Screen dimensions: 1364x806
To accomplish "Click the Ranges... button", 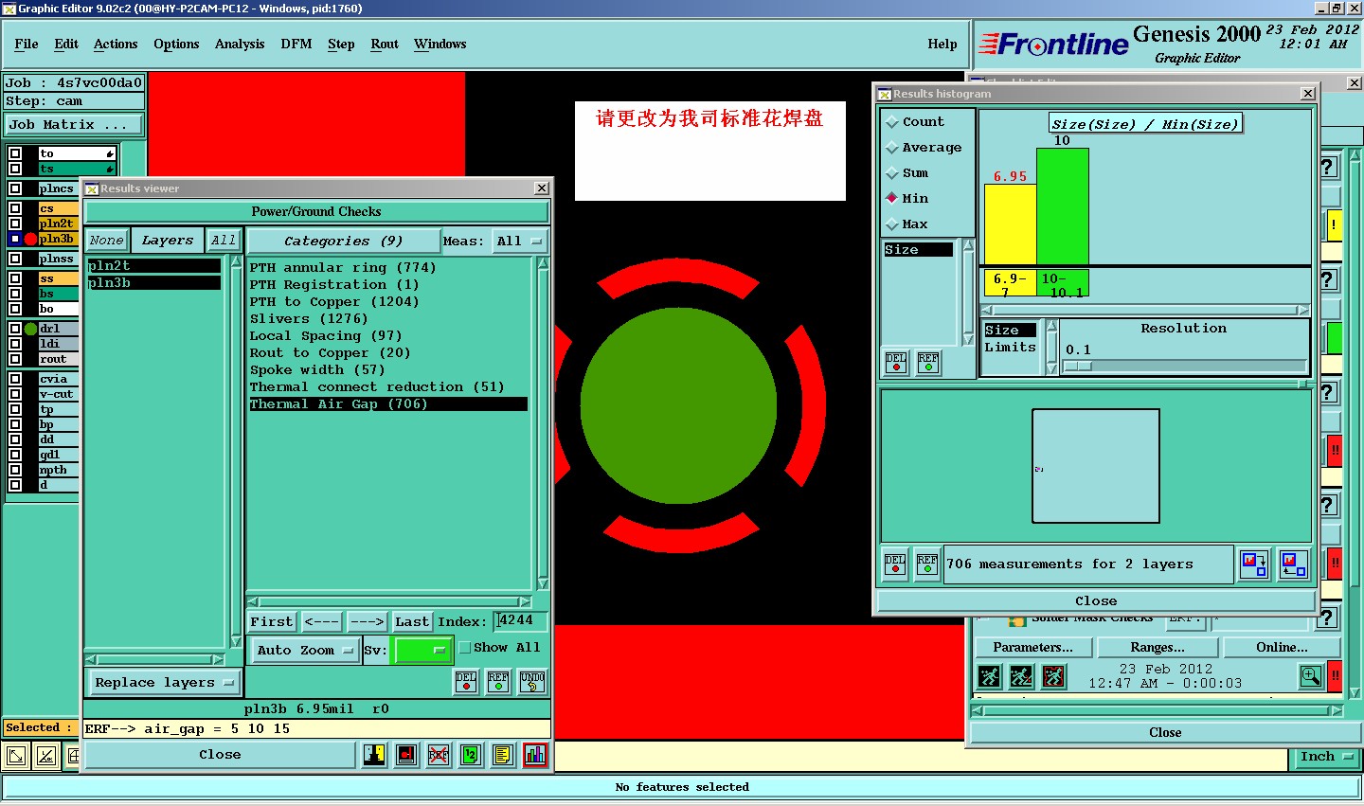I will tap(1158, 648).
